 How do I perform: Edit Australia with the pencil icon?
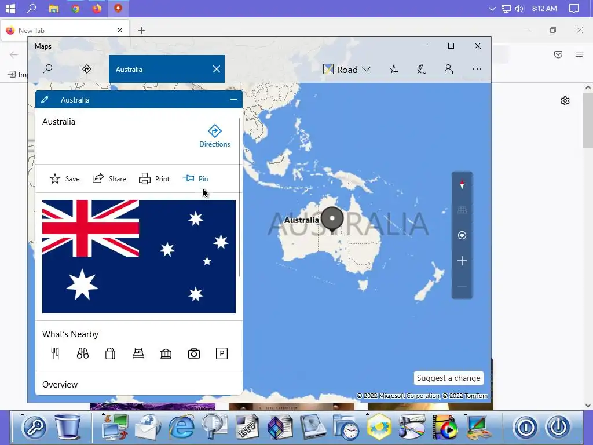(x=45, y=100)
